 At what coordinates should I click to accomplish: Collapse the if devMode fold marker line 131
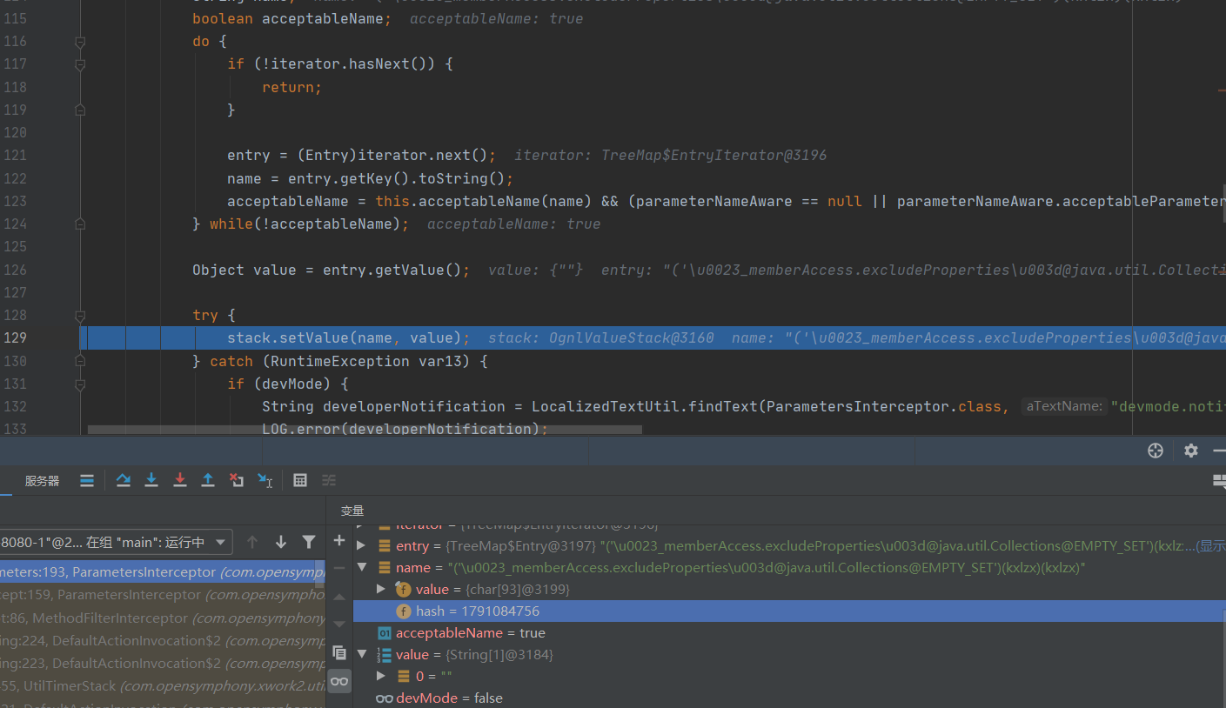point(80,384)
